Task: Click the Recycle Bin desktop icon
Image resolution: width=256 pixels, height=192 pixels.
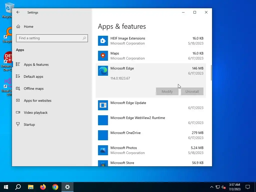Action: coord(7,10)
